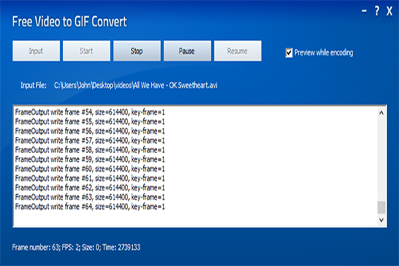
Task: Click the empty scrollbar track above thumb
Action: pos(381,160)
